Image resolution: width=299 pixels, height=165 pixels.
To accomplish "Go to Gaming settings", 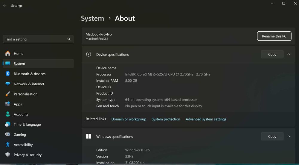I will pos(38,134).
